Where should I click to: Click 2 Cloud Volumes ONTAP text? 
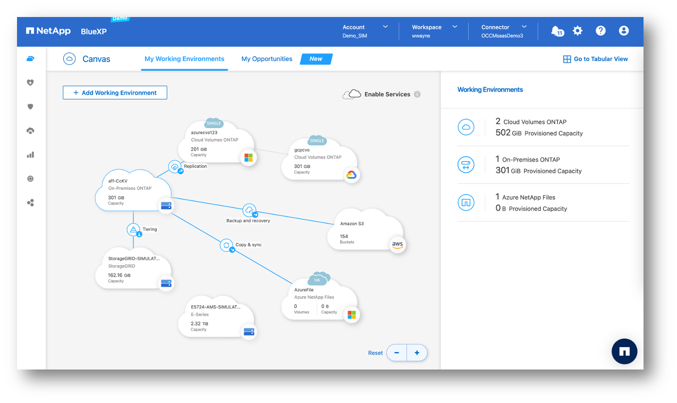[531, 121]
